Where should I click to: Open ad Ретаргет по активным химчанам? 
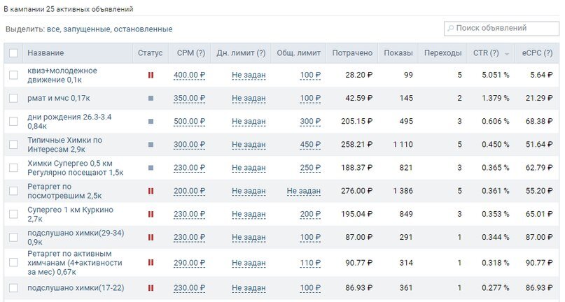point(75,262)
